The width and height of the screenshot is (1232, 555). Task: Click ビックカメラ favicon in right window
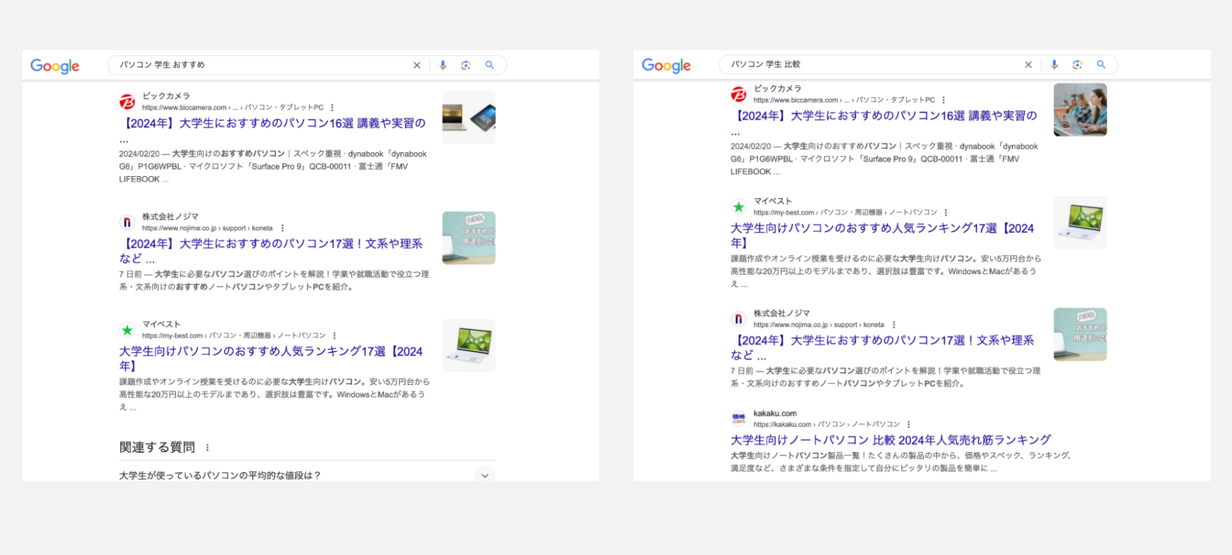[739, 94]
